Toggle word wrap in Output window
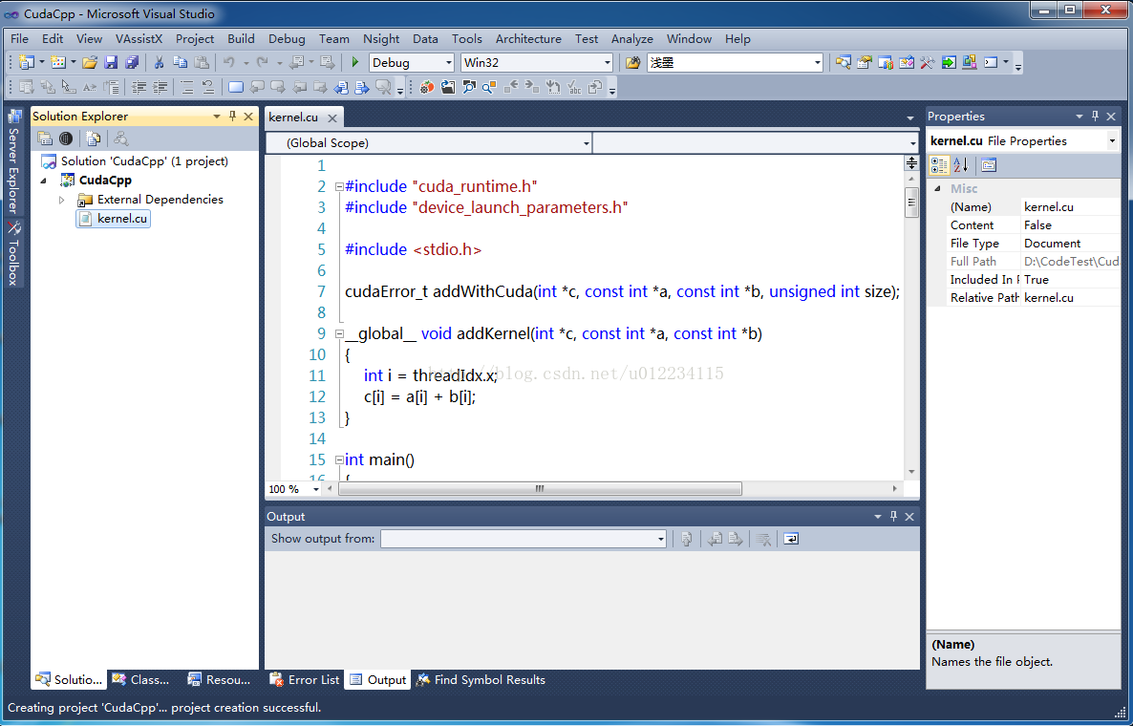Screen dimensions: 1133x726 (x=791, y=539)
